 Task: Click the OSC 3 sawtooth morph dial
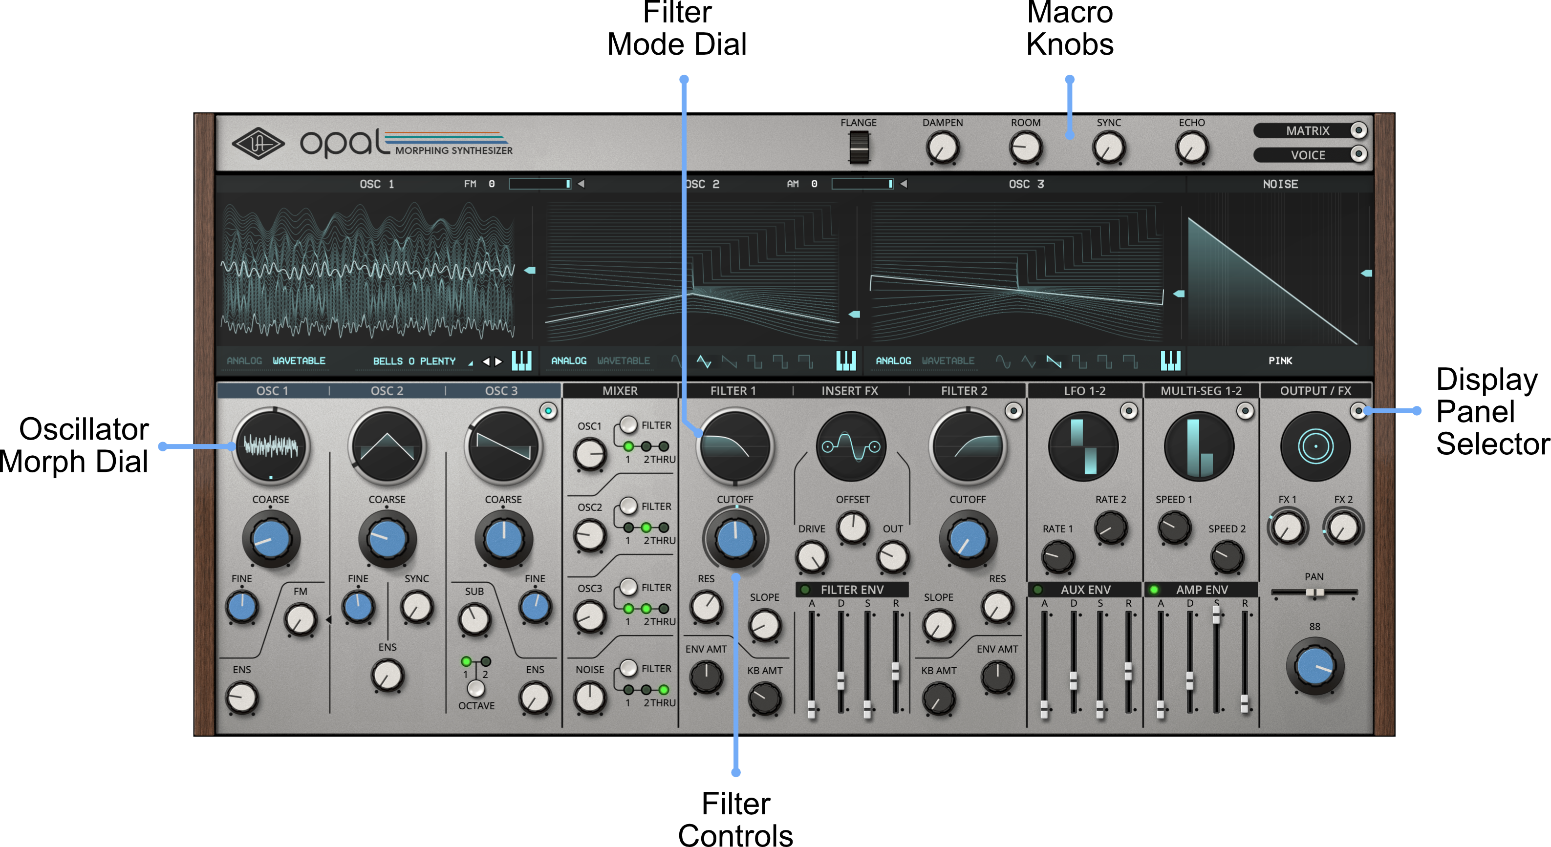pyautogui.click(x=503, y=446)
